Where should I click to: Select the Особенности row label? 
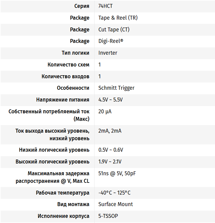tap(73, 88)
